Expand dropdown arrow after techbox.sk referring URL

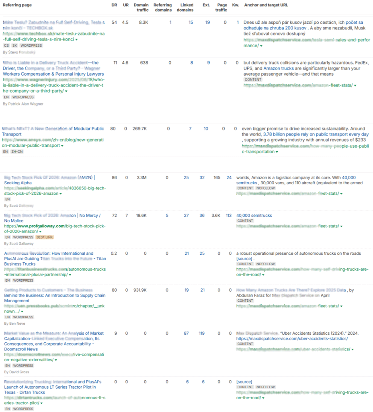(76, 40)
